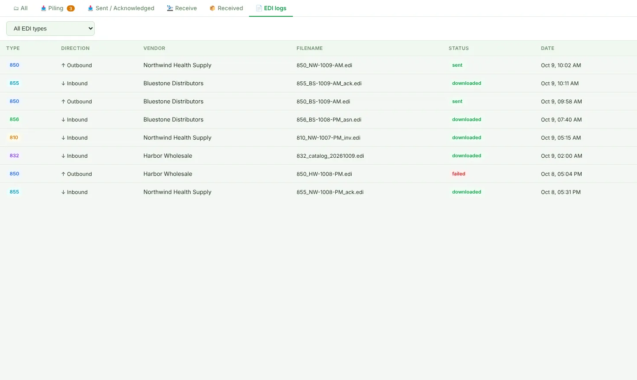Click the 832 type badge
The image size is (637, 380).
coord(14,156)
